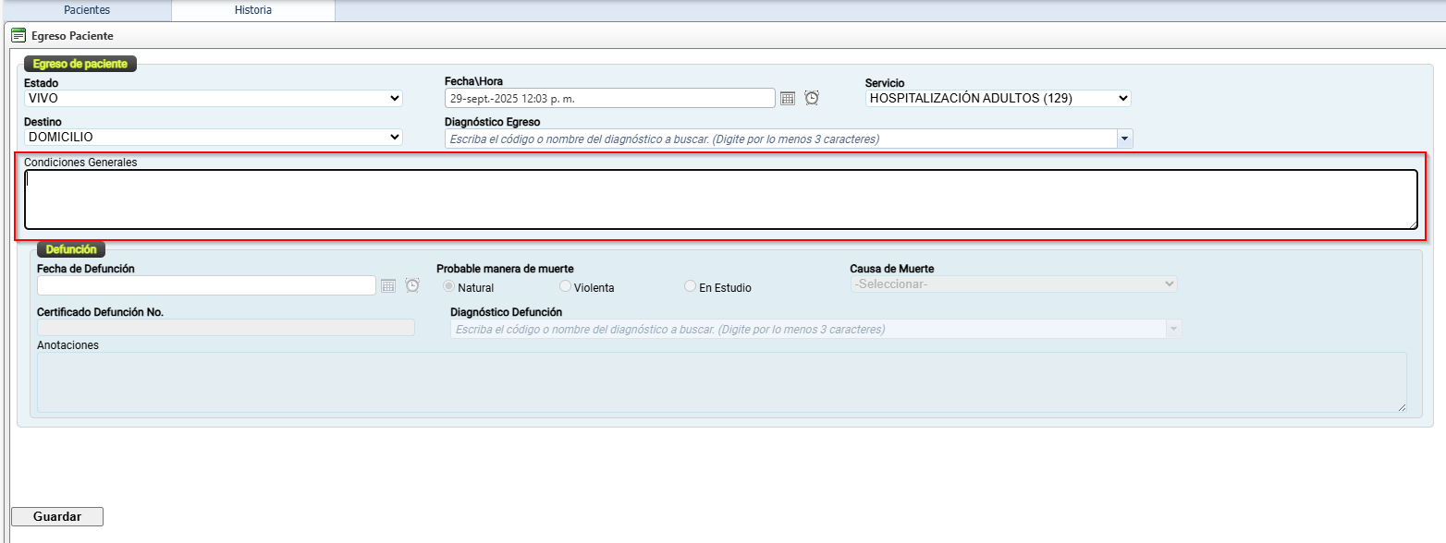Select the Natural radio button
1446x543 pixels.
pos(450,287)
